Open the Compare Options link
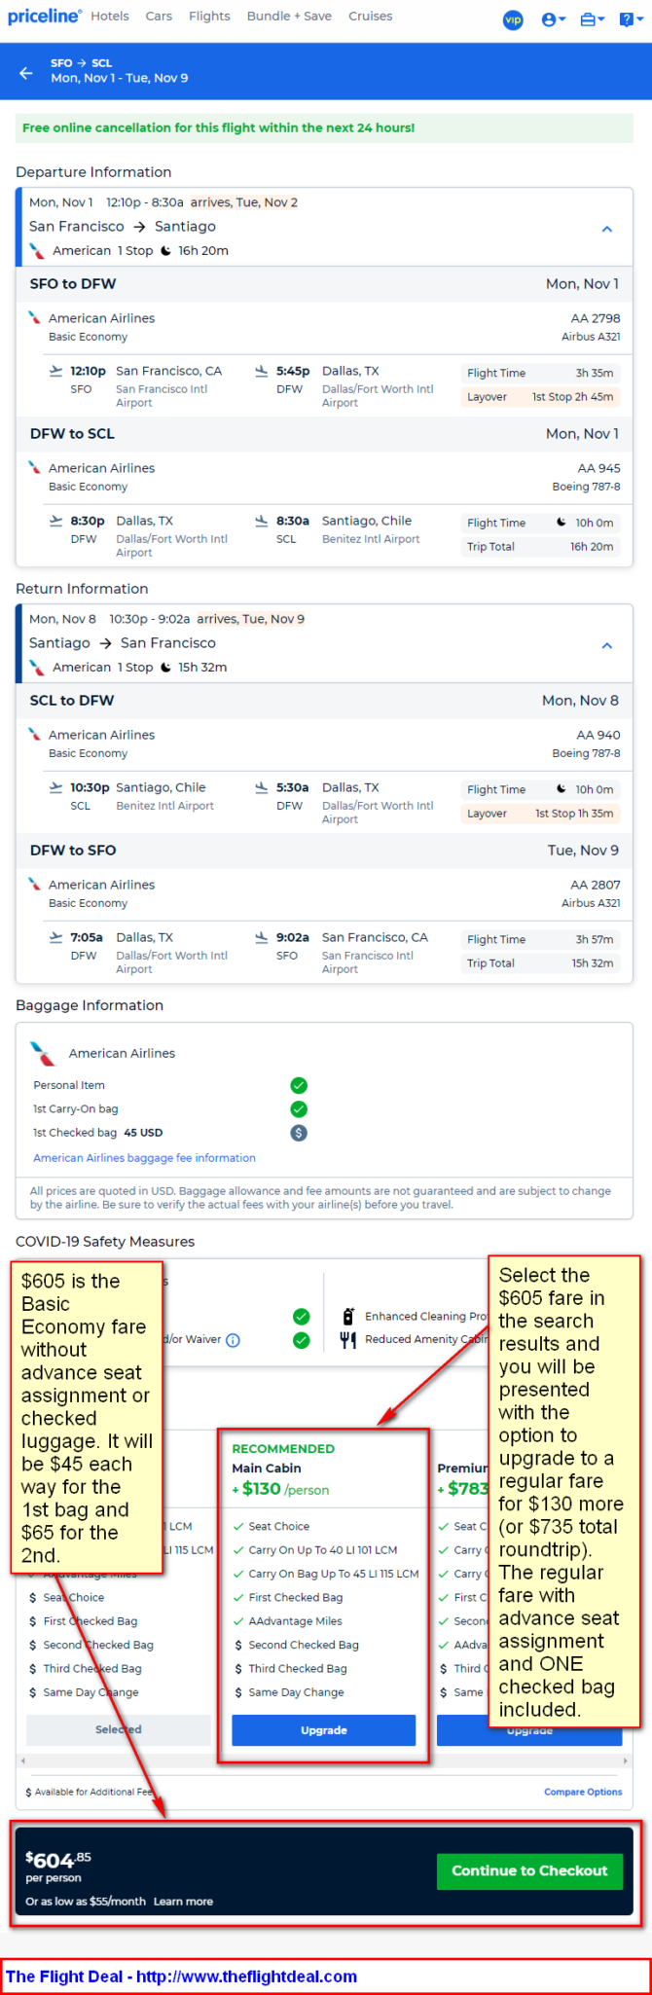 (x=583, y=1792)
